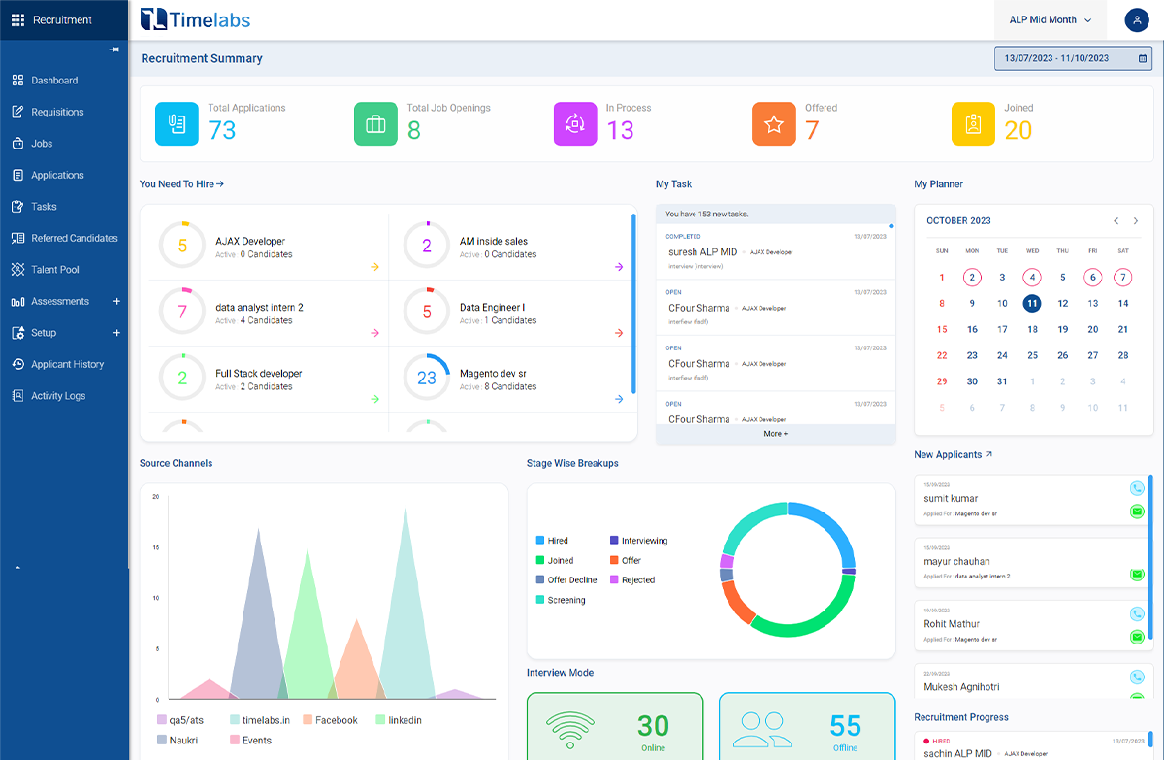Click the apps grid icon beside Recruitment
Viewport: 1164px width, 760px height.
coord(19,19)
